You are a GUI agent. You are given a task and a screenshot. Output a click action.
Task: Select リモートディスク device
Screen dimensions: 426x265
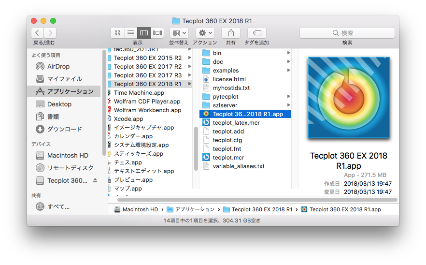[x=64, y=168]
